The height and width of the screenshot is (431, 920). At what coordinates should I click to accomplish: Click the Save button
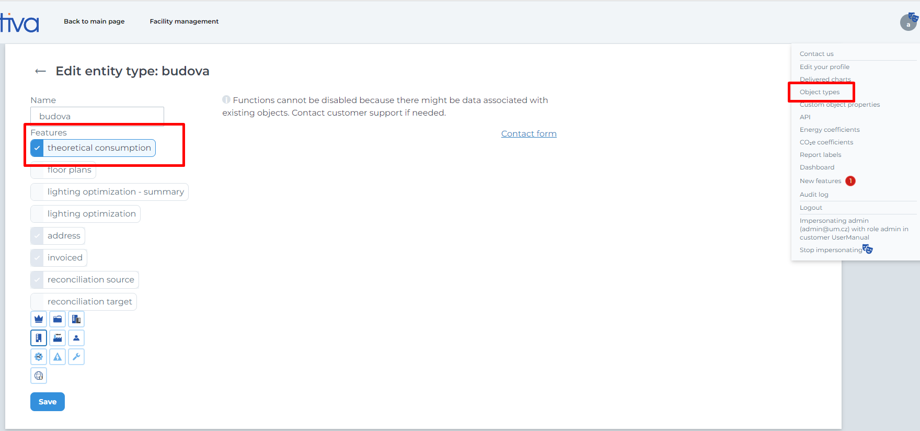pos(48,402)
